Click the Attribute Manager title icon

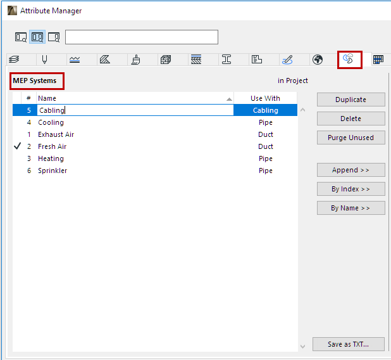(x=12, y=11)
